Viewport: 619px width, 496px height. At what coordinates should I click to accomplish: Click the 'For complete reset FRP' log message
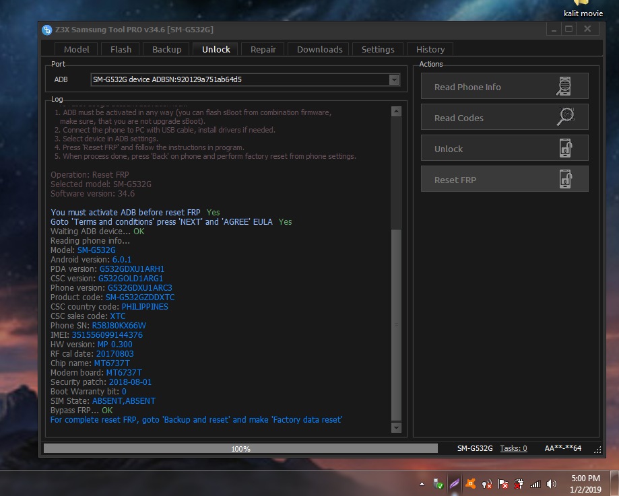(x=196, y=420)
